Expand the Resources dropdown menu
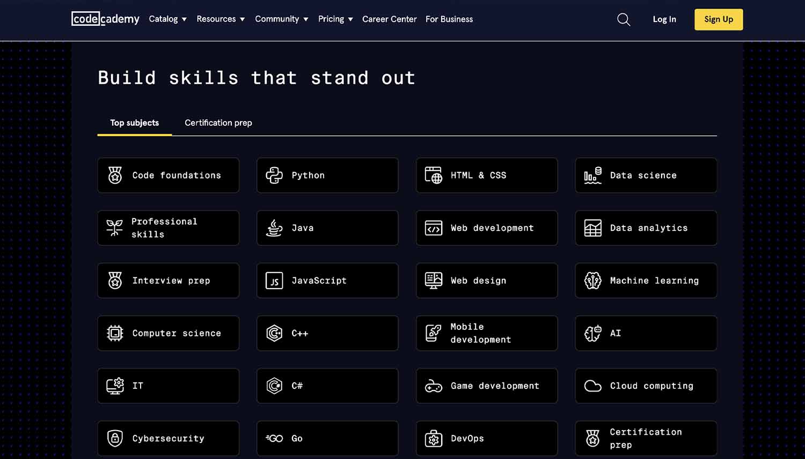This screenshot has width=805, height=459. point(221,19)
